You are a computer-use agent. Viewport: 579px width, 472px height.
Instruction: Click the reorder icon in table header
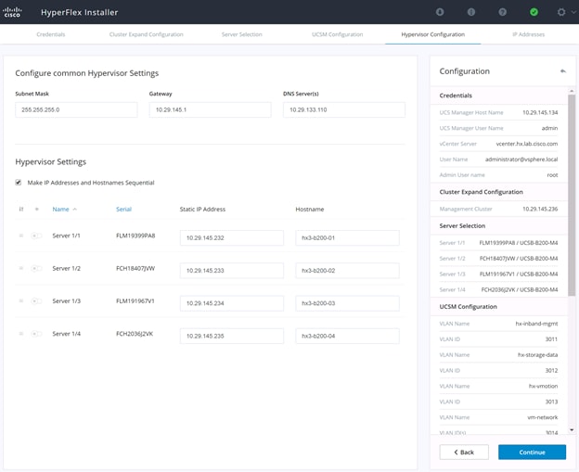(21, 210)
